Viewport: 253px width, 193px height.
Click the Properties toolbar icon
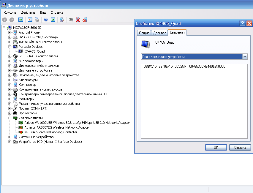(x=30, y=20)
